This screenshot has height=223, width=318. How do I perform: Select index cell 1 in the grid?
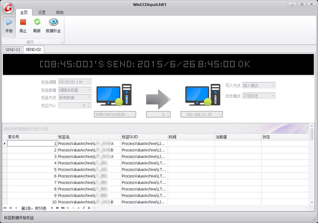32,143
